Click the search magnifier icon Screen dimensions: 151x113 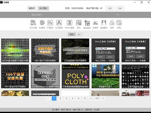118,14
